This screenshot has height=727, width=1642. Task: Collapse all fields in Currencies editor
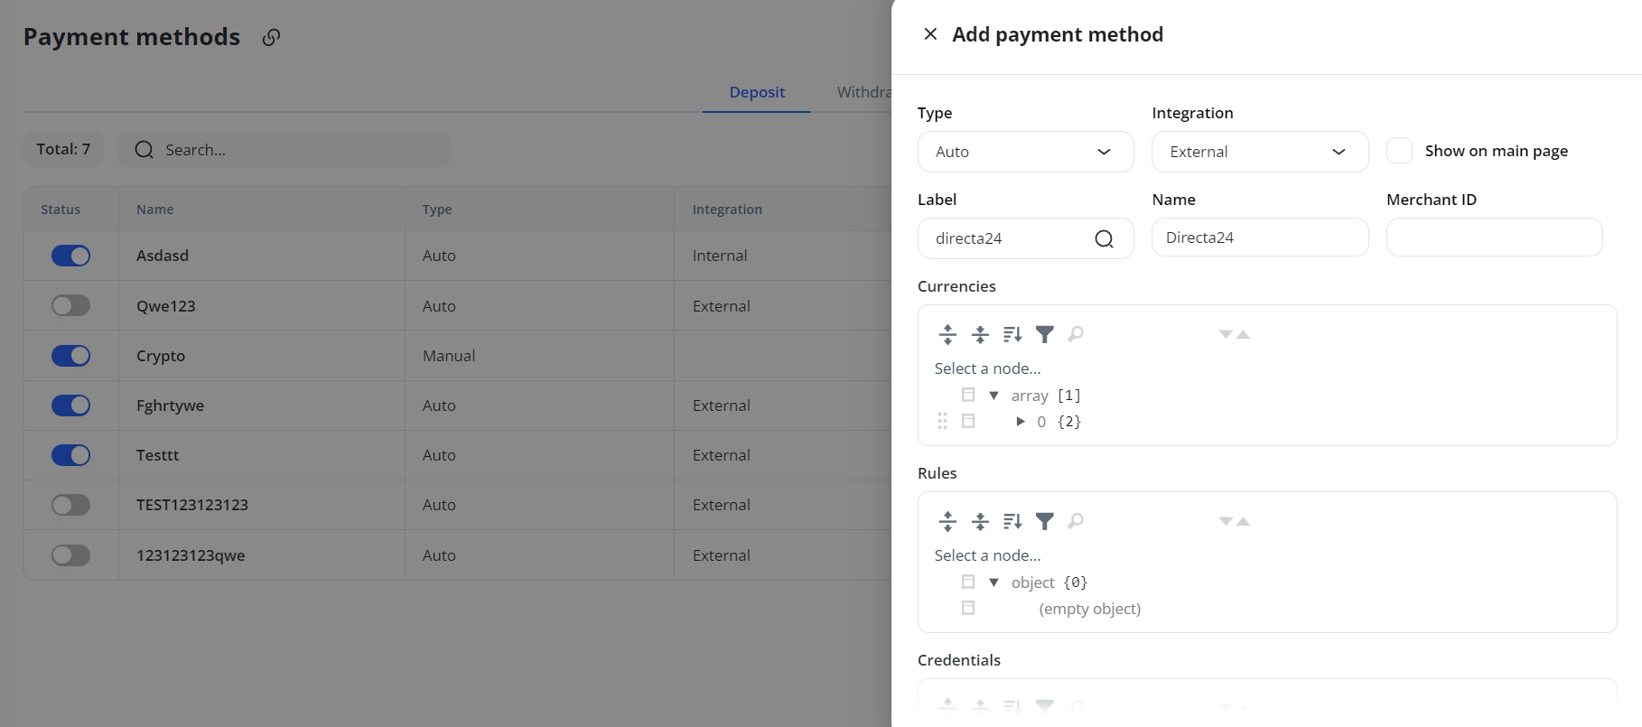(980, 334)
